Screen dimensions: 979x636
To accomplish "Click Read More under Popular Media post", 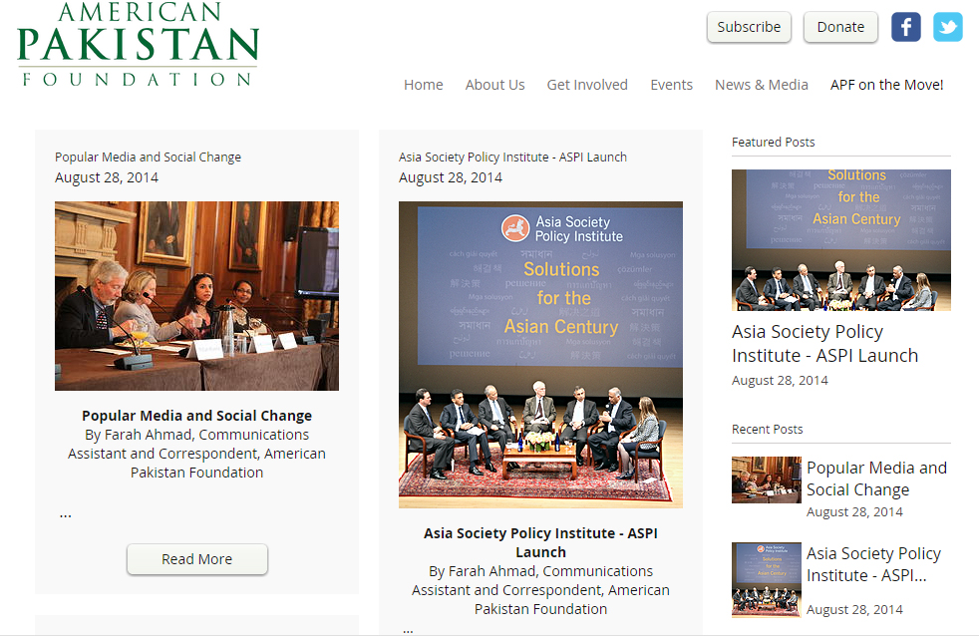I will pos(197,558).
